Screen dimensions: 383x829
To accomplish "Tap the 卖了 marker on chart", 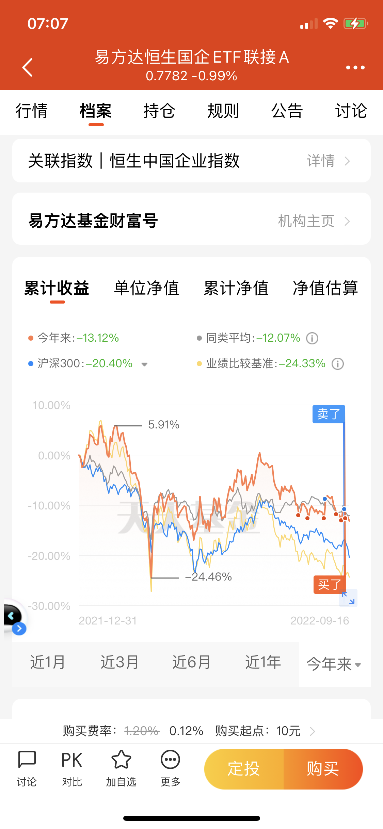I will pos(329,414).
